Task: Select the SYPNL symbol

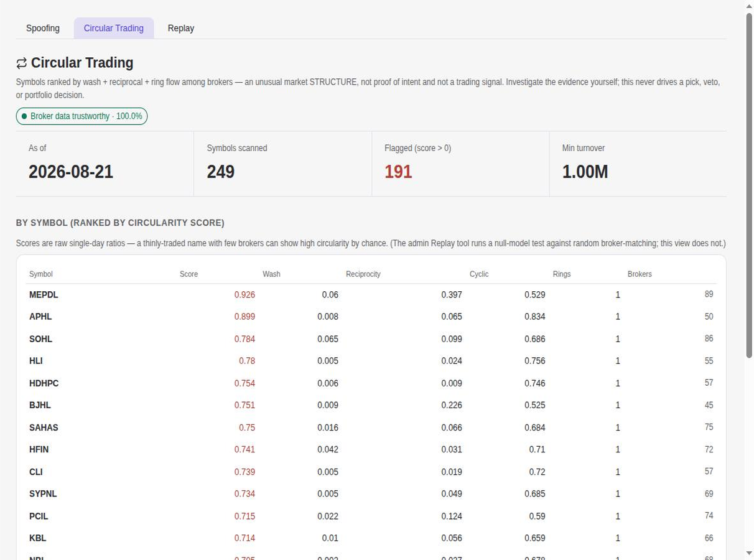Action: 43,494
